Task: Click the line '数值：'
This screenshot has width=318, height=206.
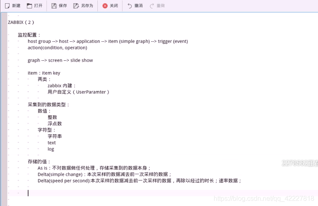Action: point(44,111)
